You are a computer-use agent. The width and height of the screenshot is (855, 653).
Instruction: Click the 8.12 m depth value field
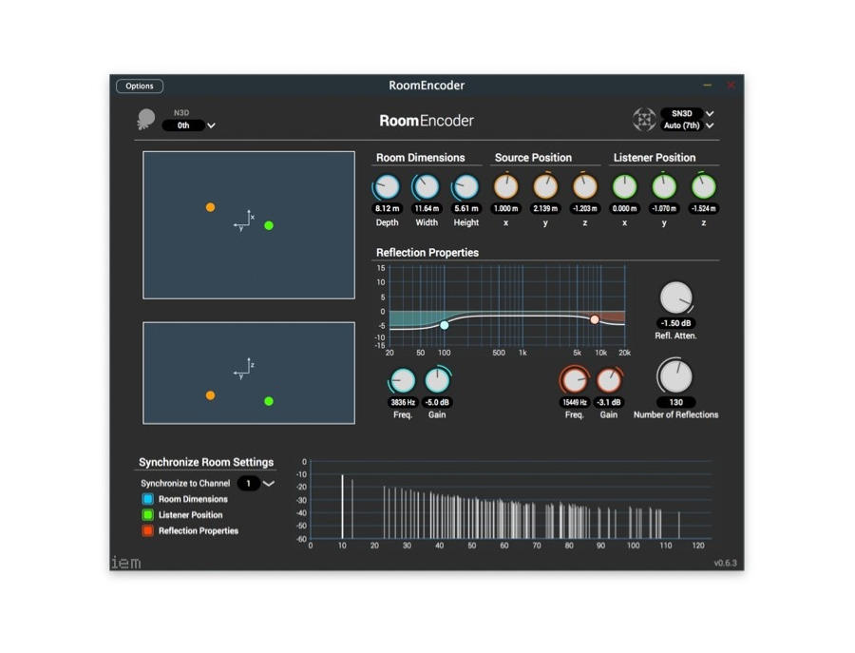point(388,208)
